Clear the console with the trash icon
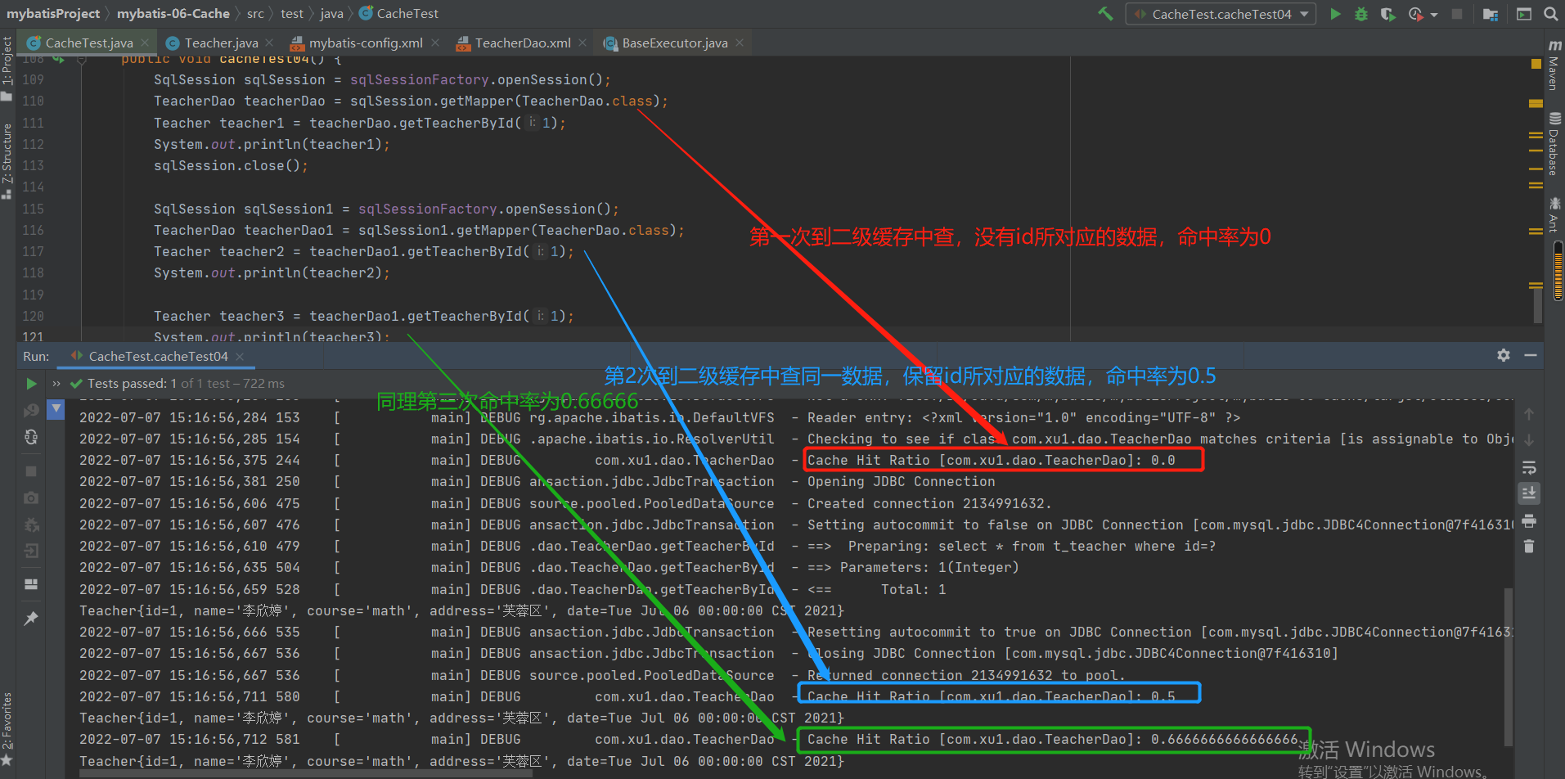Image resolution: width=1565 pixels, height=779 pixels. [1529, 547]
